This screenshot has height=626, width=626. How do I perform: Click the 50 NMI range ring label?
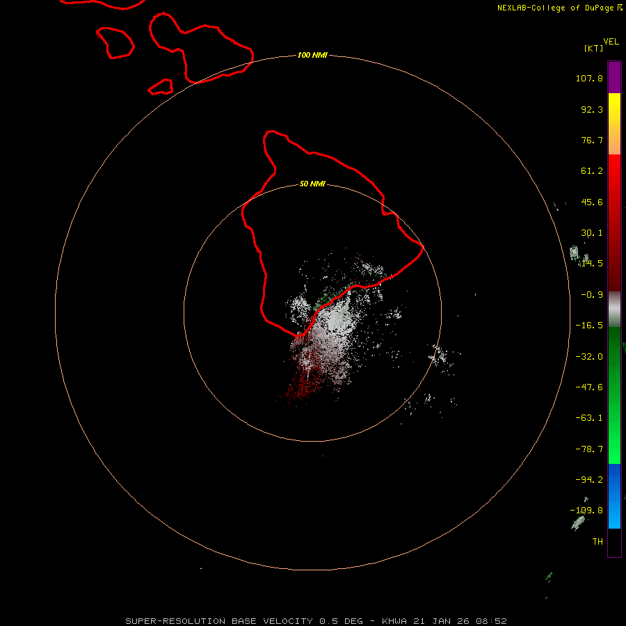[312, 184]
